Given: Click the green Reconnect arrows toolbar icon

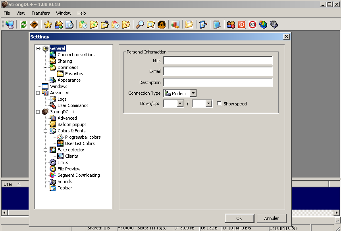Looking at the screenshot, I should point(23,24).
